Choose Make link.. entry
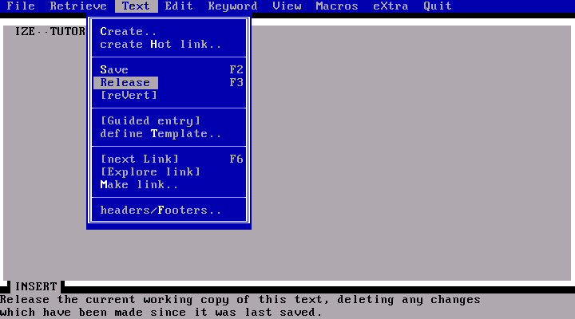The image size is (575, 319). [x=139, y=184]
